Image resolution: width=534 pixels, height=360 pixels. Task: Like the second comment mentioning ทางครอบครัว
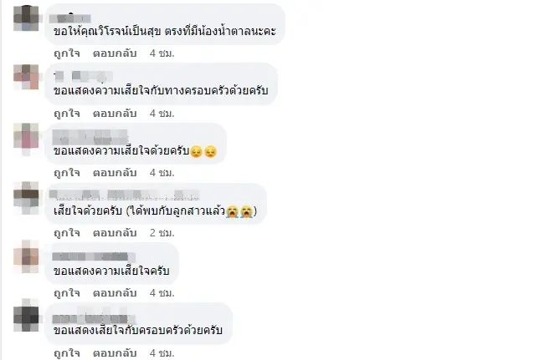pyautogui.click(x=67, y=114)
